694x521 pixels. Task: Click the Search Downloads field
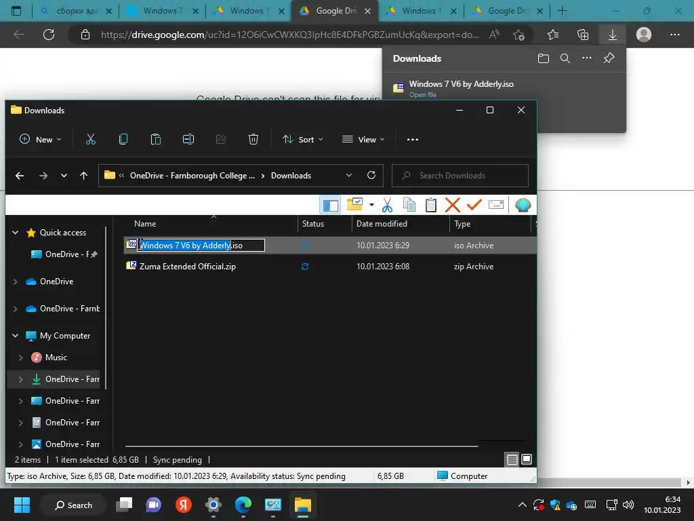[x=460, y=176]
